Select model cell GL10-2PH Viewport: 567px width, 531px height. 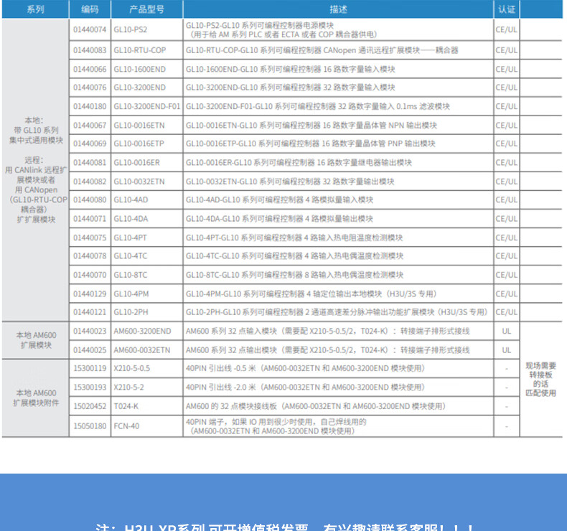tap(147, 312)
